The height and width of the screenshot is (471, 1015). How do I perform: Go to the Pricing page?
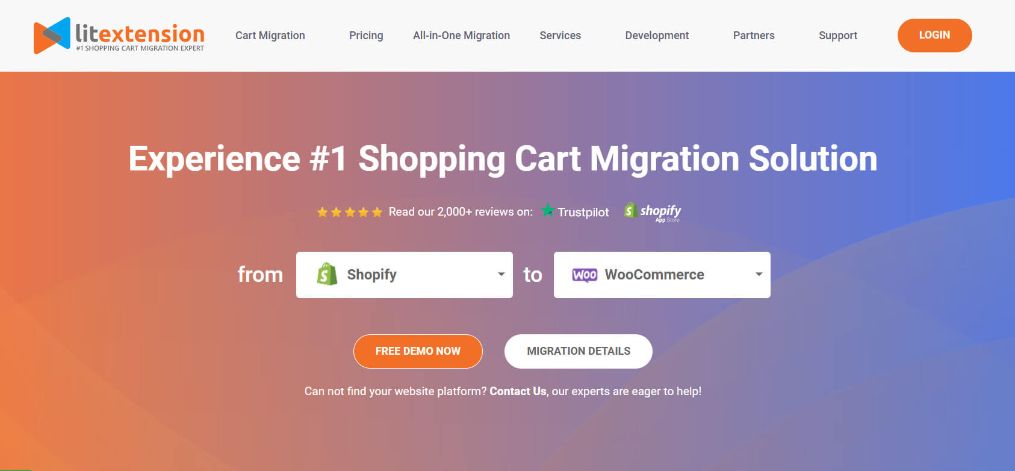[x=366, y=36]
